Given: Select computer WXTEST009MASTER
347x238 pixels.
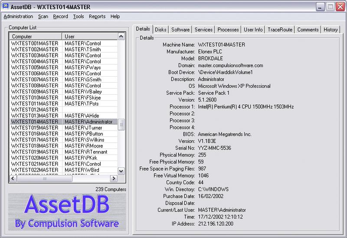Looking at the screenshot, I should pos(35,92).
